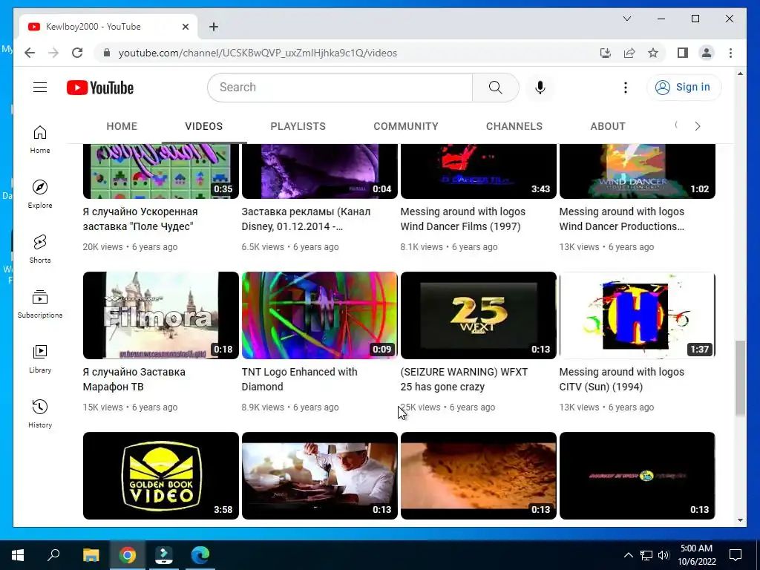Open the YouTube hamburger guide menu

click(x=40, y=88)
